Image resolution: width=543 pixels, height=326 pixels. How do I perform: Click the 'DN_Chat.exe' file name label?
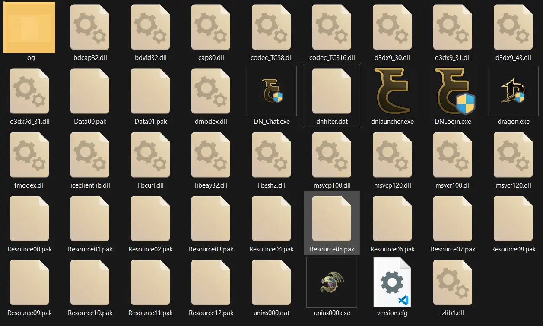point(271,122)
